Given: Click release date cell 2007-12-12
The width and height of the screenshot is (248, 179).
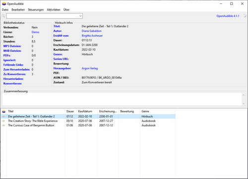Looking at the screenshot, I should [106, 125].
